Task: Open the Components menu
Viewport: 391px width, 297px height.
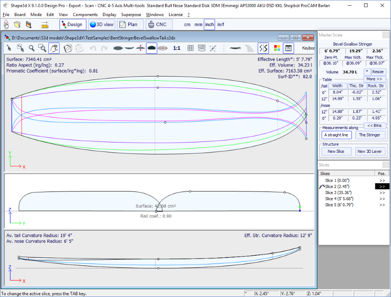Action: pos(85,14)
